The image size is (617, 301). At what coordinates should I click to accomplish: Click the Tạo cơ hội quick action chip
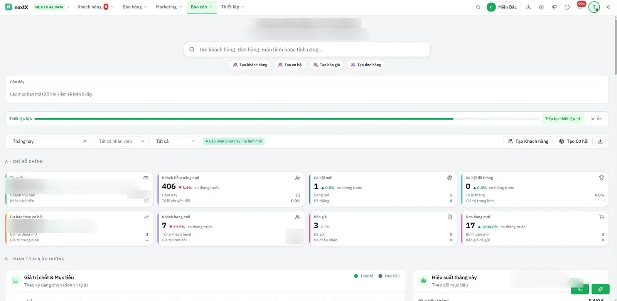tap(290, 65)
